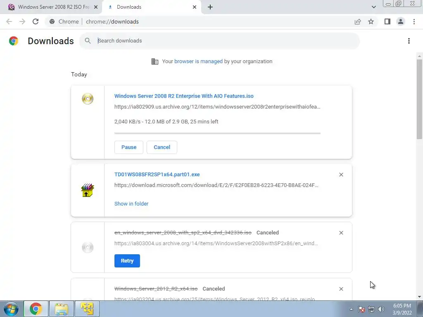The height and width of the screenshot is (317, 423).
Task: Pause the Windows Server 2008 R2 download
Action: (x=129, y=147)
